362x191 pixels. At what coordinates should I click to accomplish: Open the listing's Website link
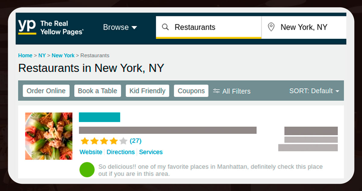pos(91,152)
